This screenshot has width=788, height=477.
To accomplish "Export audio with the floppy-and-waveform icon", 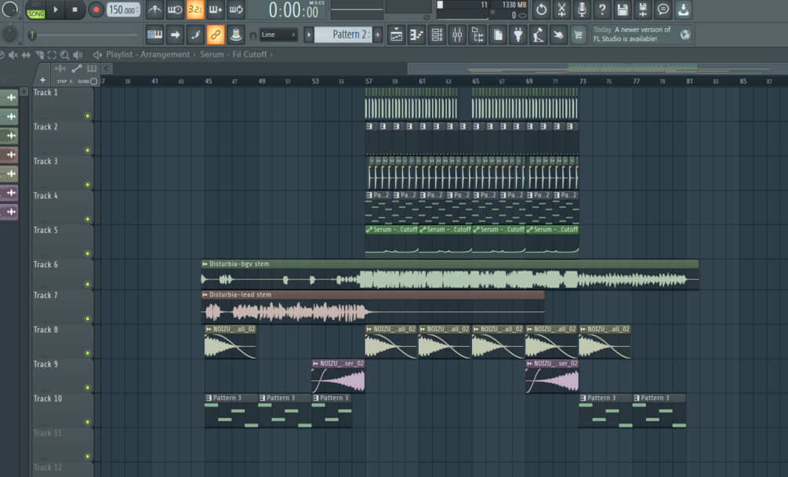I will (x=643, y=9).
